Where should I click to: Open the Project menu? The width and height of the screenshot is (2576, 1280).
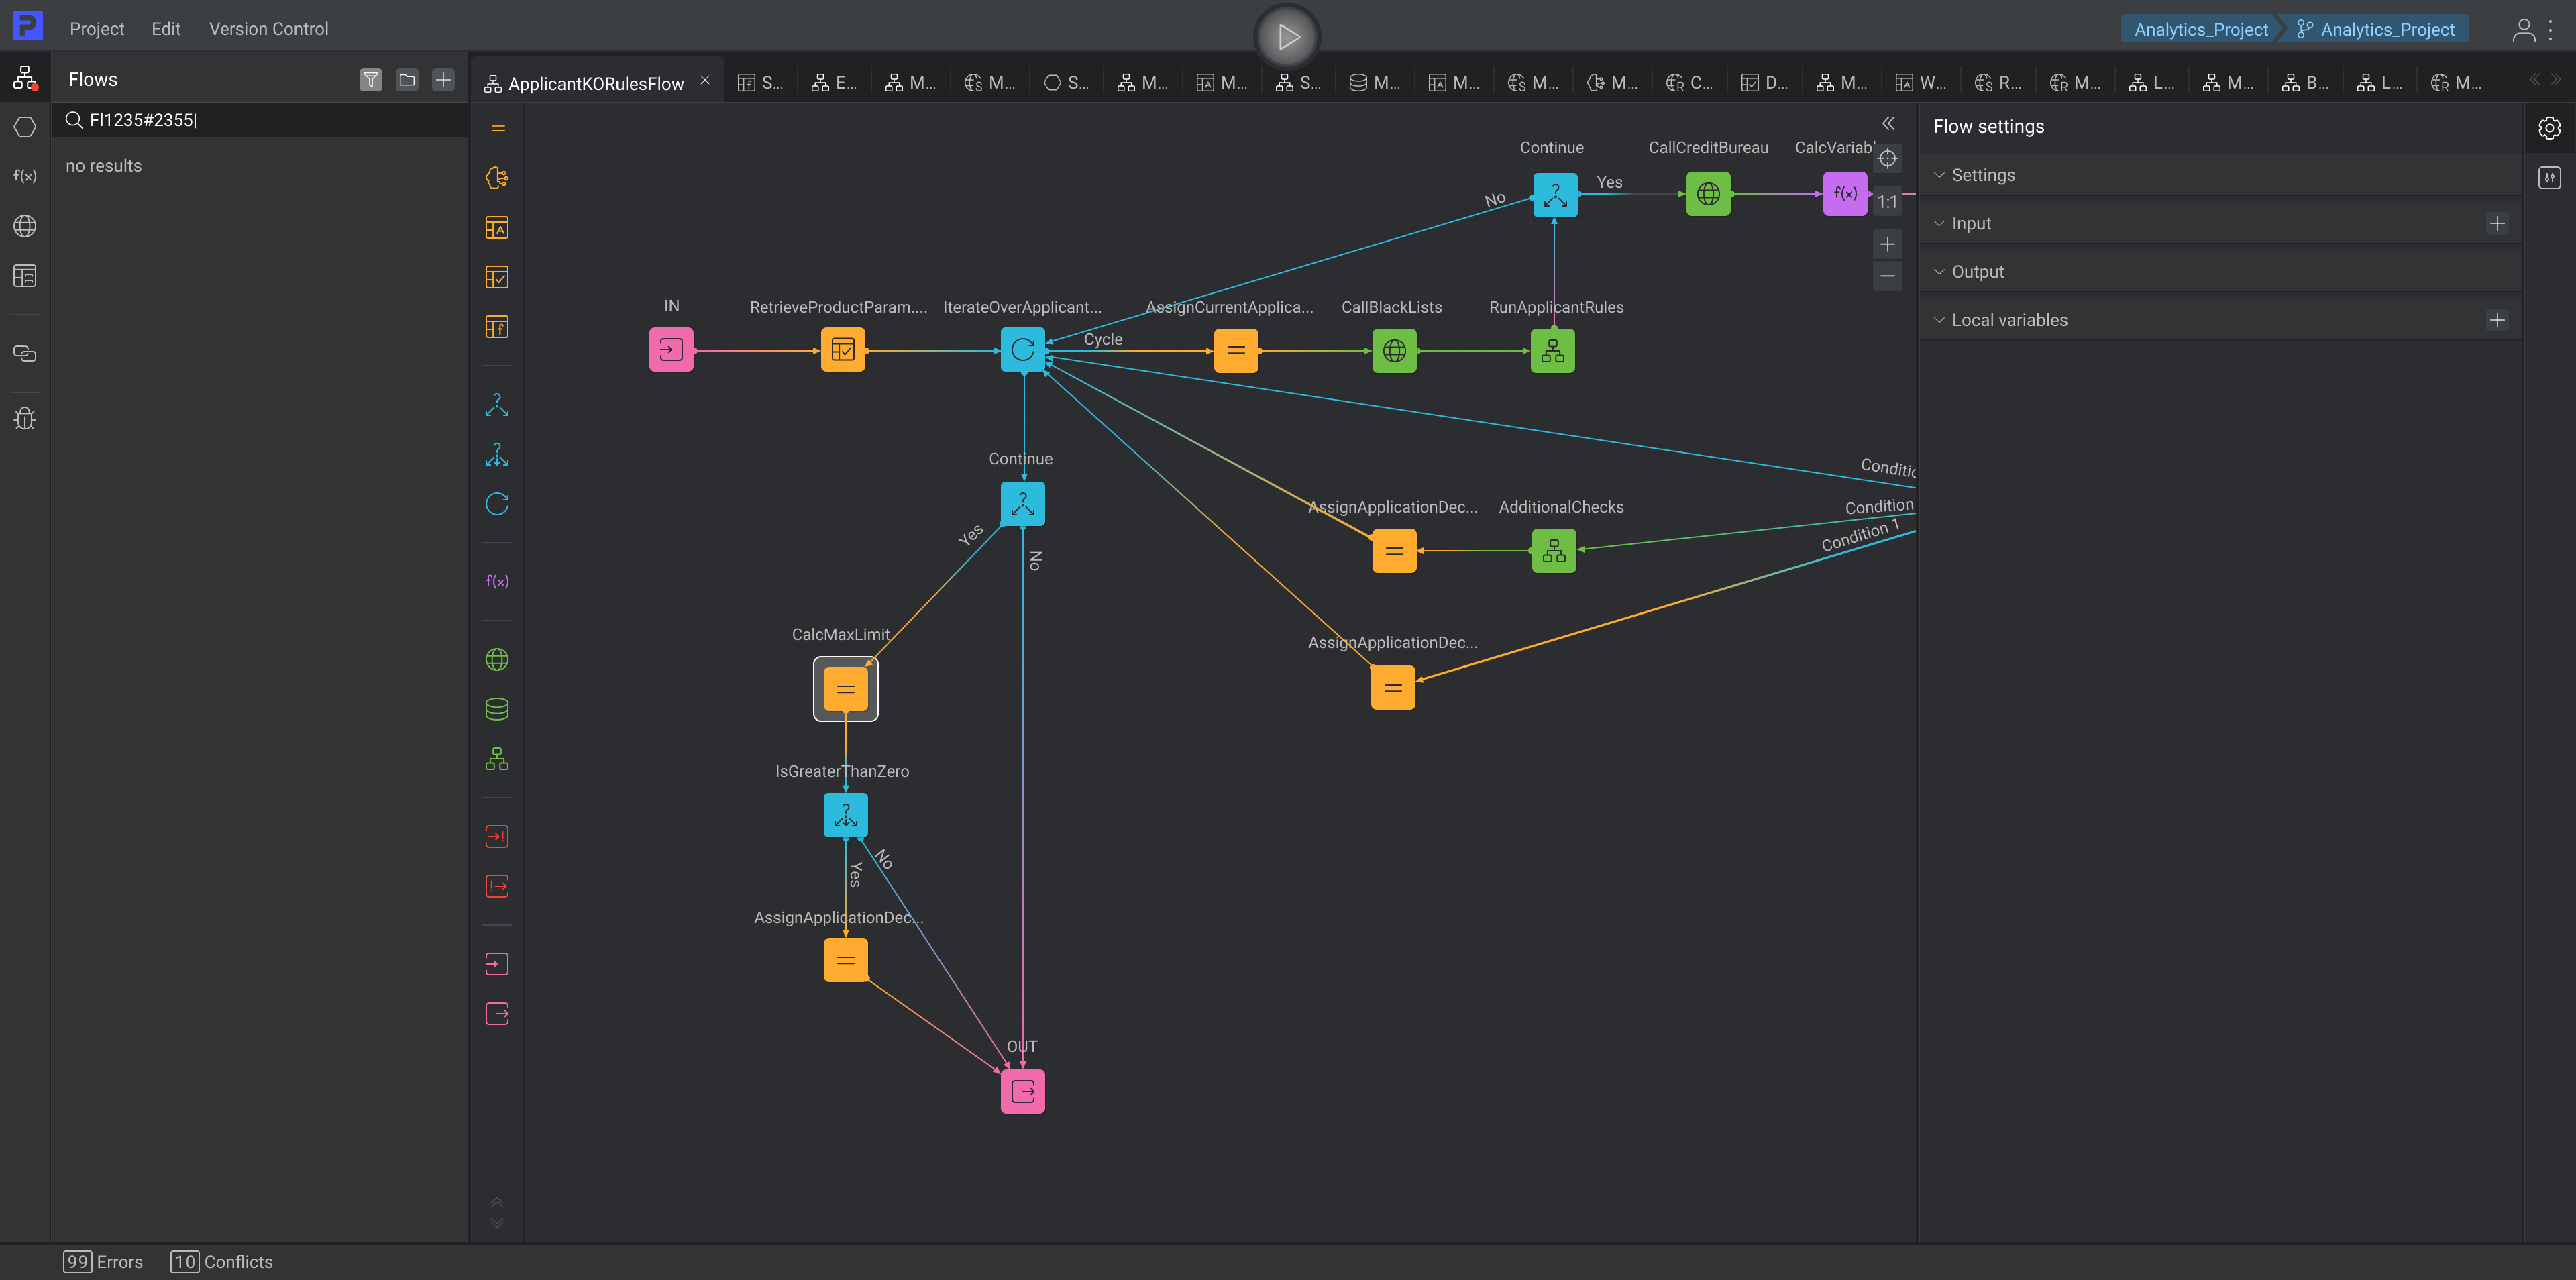pos(97,29)
